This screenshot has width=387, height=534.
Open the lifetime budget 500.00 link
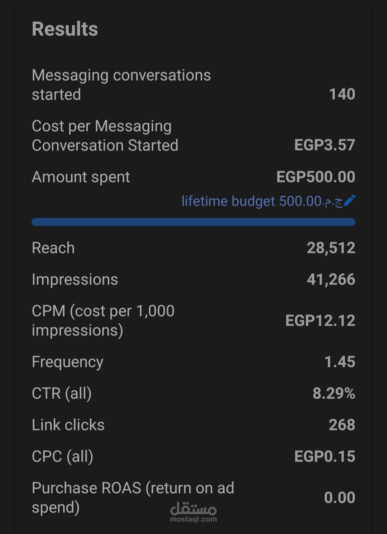click(262, 201)
